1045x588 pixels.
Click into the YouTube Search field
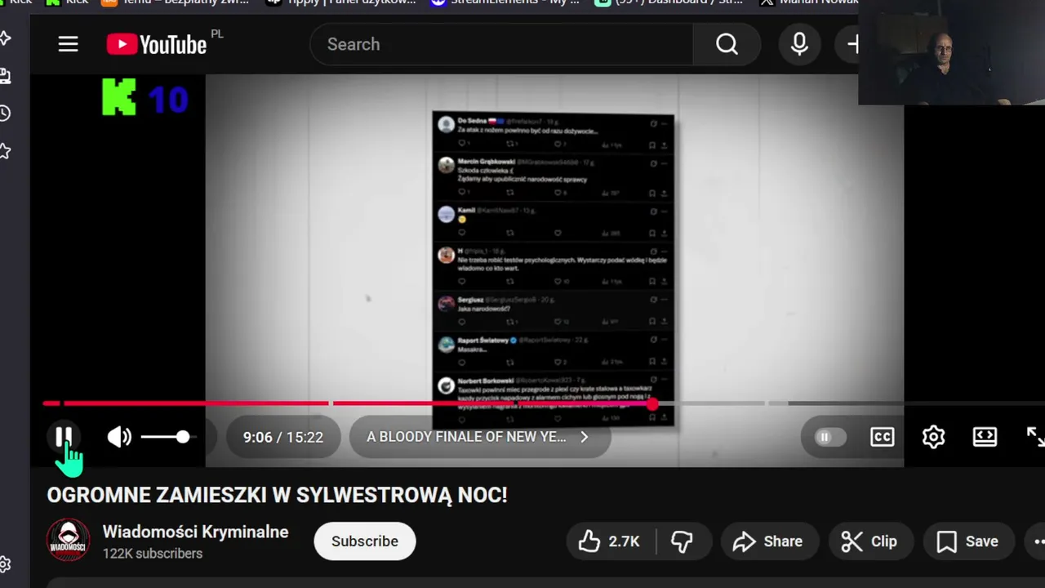pos(501,44)
